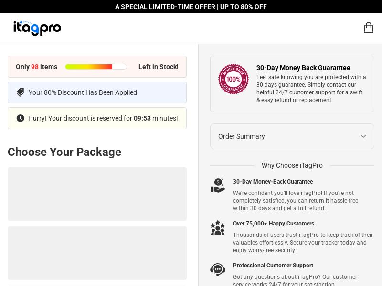Click 'Only 98 items' stock text
Image resolution: width=382 pixels, height=286 pixels.
[37, 67]
